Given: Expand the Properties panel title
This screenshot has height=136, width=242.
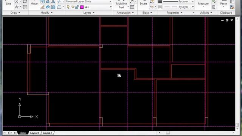Looking at the screenshot, I should tap(174, 12).
